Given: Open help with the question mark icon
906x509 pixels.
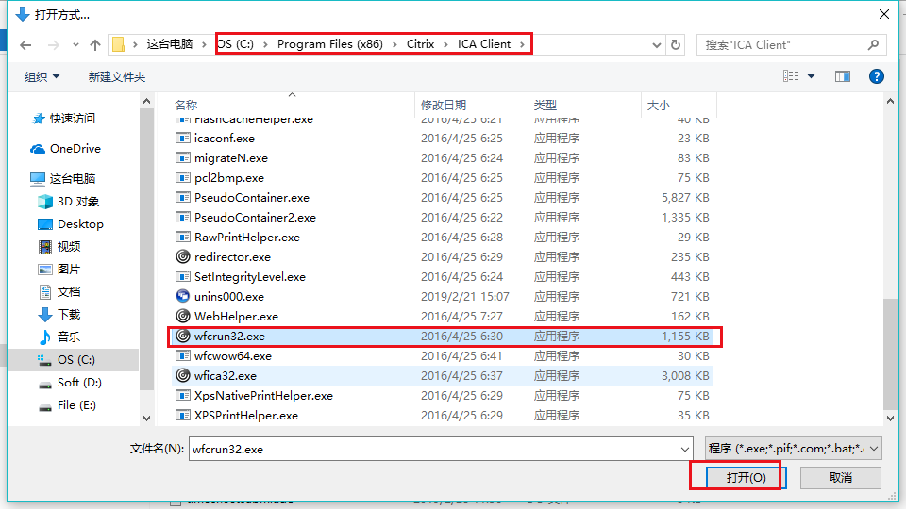Looking at the screenshot, I should 877,76.
